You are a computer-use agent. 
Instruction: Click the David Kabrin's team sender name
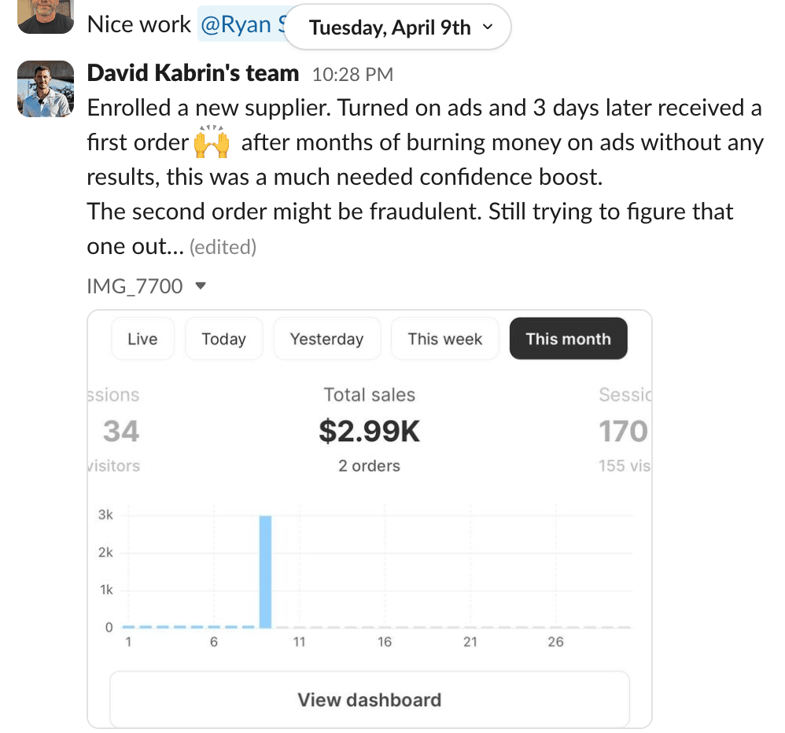[193, 73]
